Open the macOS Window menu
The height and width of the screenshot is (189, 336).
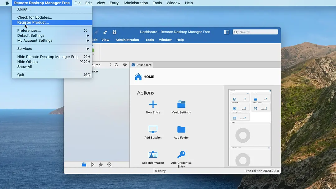click(173, 3)
